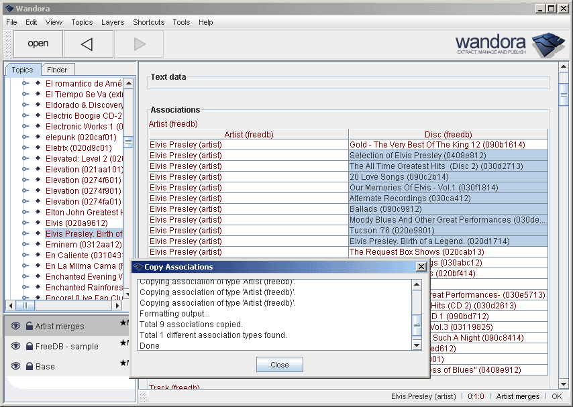This screenshot has height=407, width=573.
Task: Toggle the lock icon on Artist merges layer
Action: point(29,327)
